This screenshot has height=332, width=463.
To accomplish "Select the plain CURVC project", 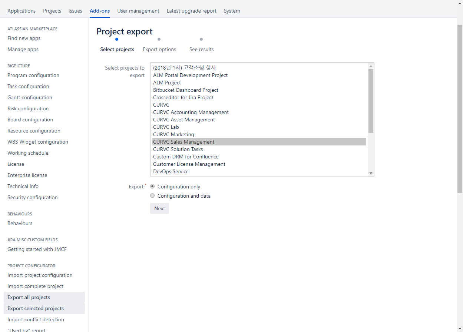I will tap(259, 105).
